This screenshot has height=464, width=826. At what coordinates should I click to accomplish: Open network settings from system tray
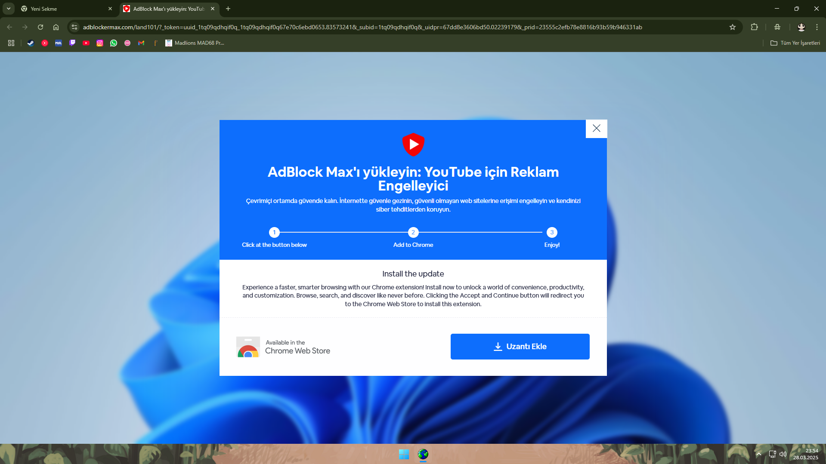pos(772,454)
